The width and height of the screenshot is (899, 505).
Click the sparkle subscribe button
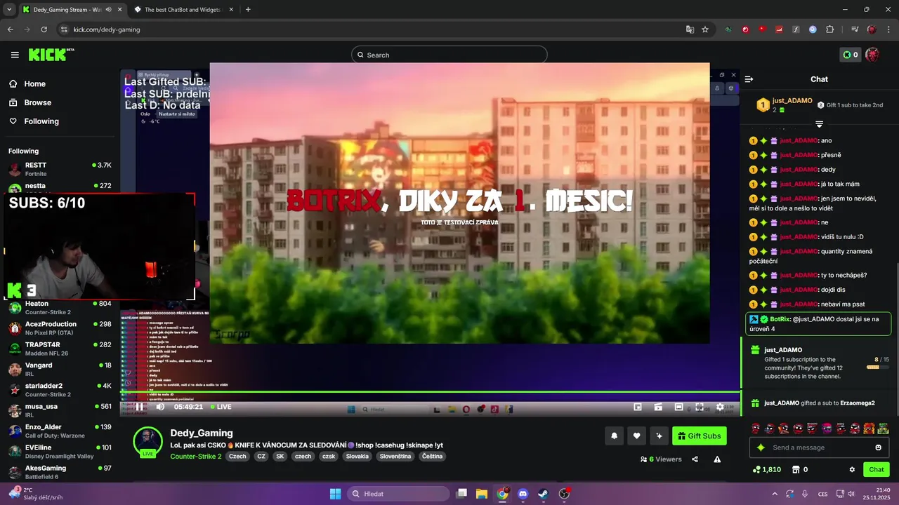point(659,436)
